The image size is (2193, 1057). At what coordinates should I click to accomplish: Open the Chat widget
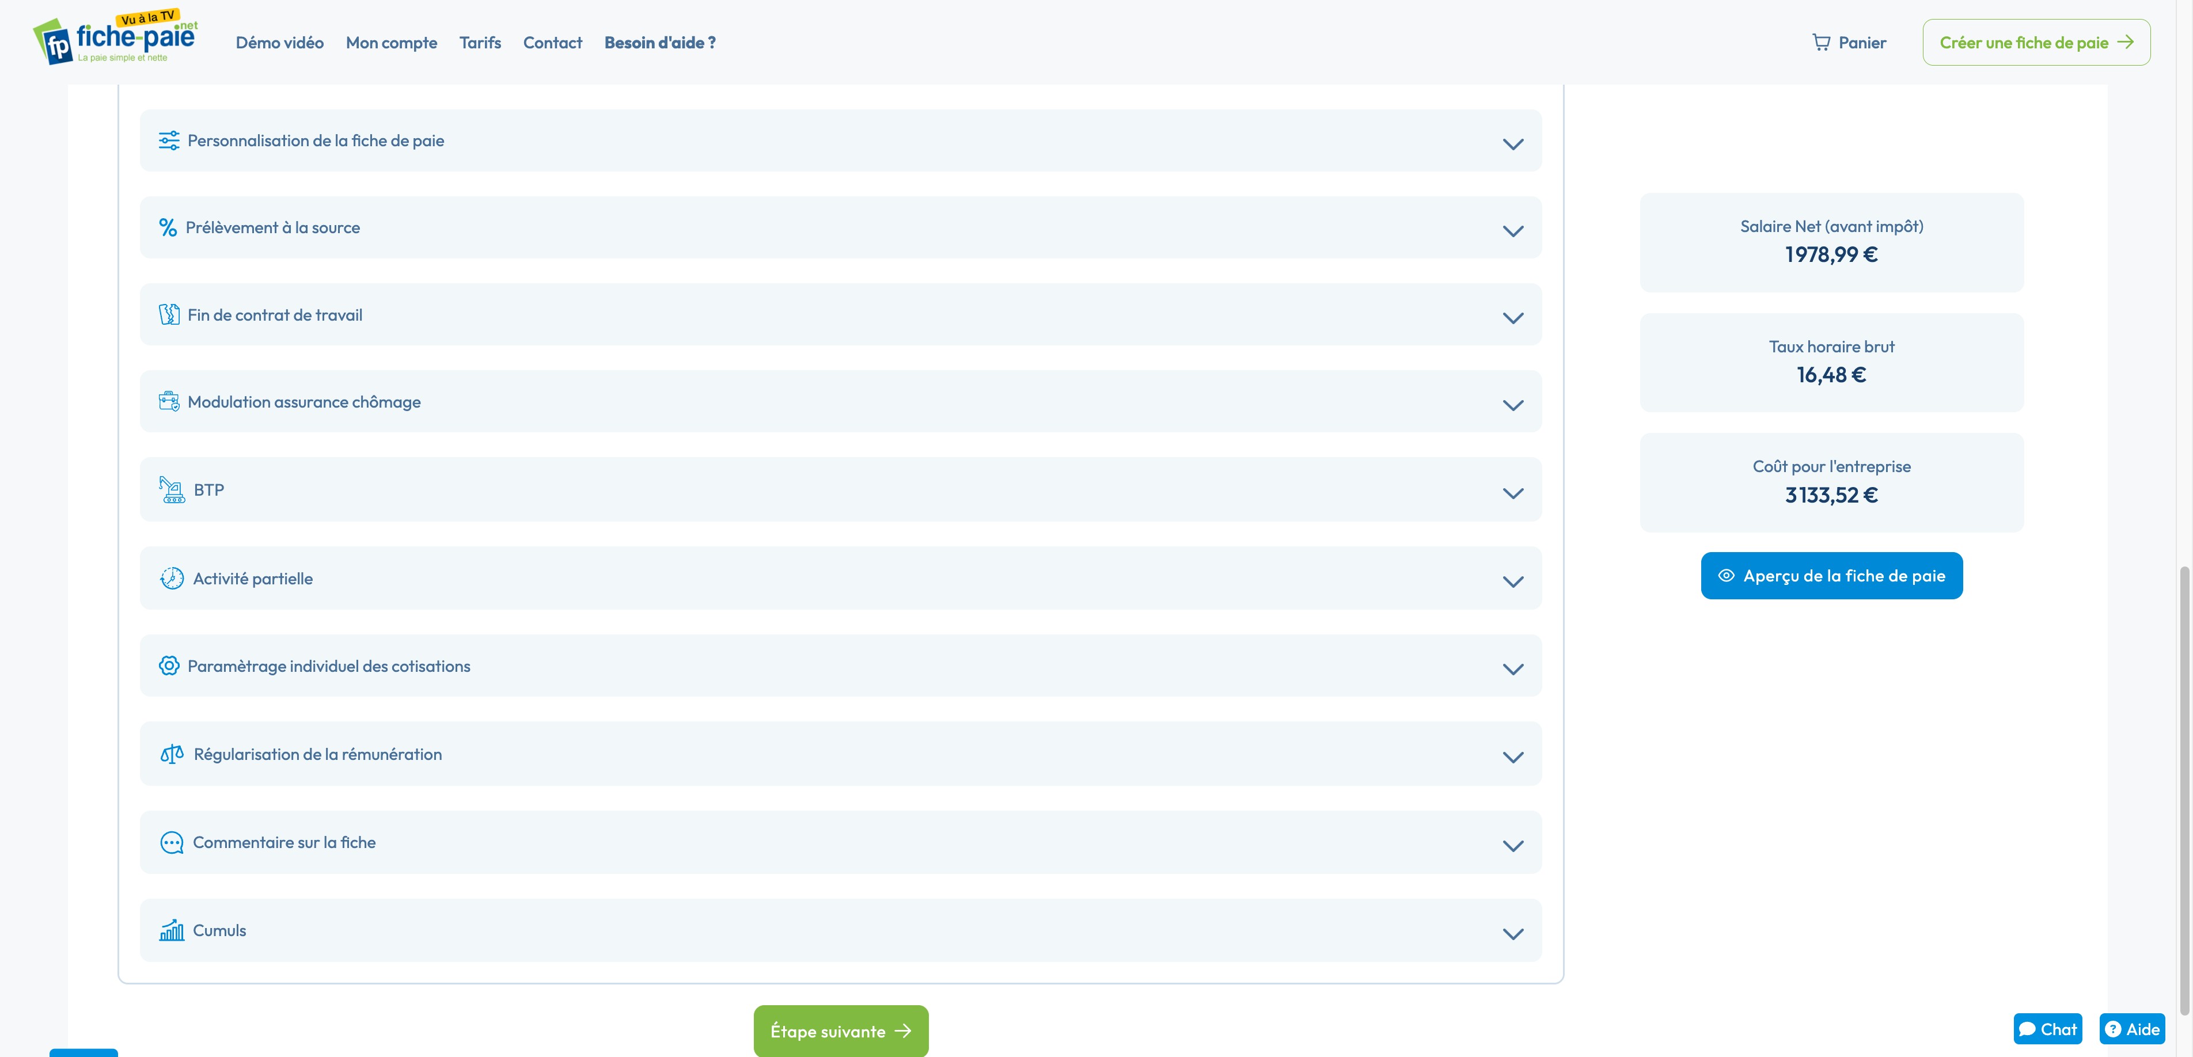[2047, 1029]
